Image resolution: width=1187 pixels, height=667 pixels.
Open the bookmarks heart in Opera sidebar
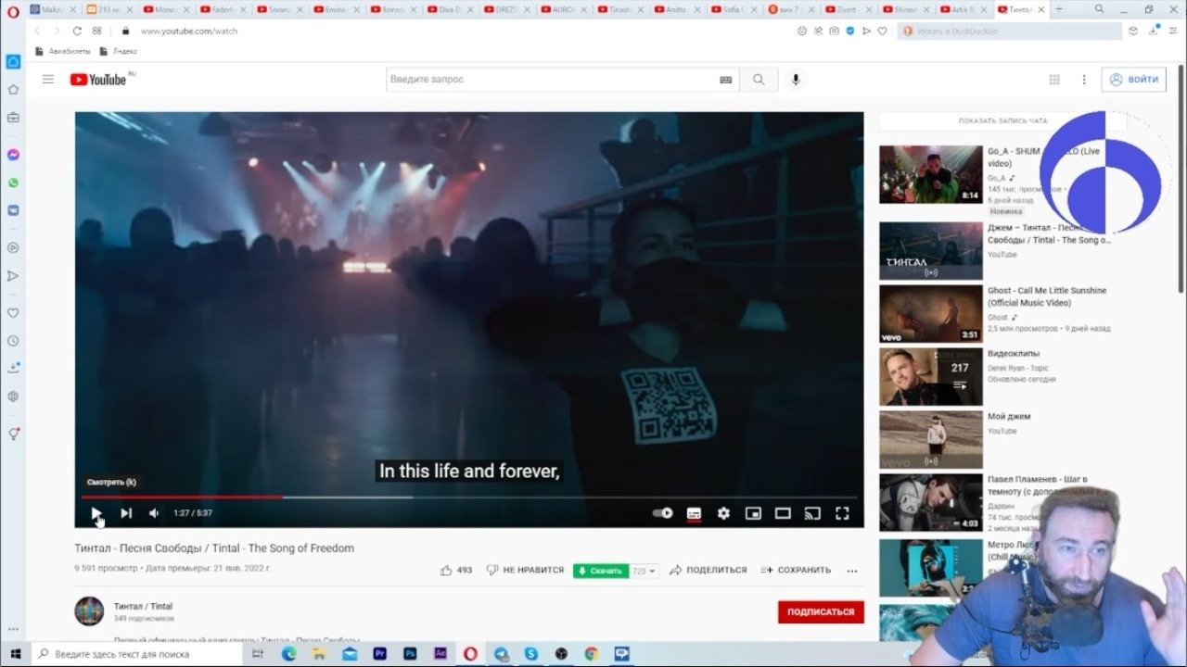(x=13, y=313)
